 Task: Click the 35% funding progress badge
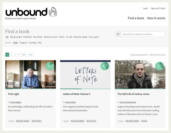(159, 66)
